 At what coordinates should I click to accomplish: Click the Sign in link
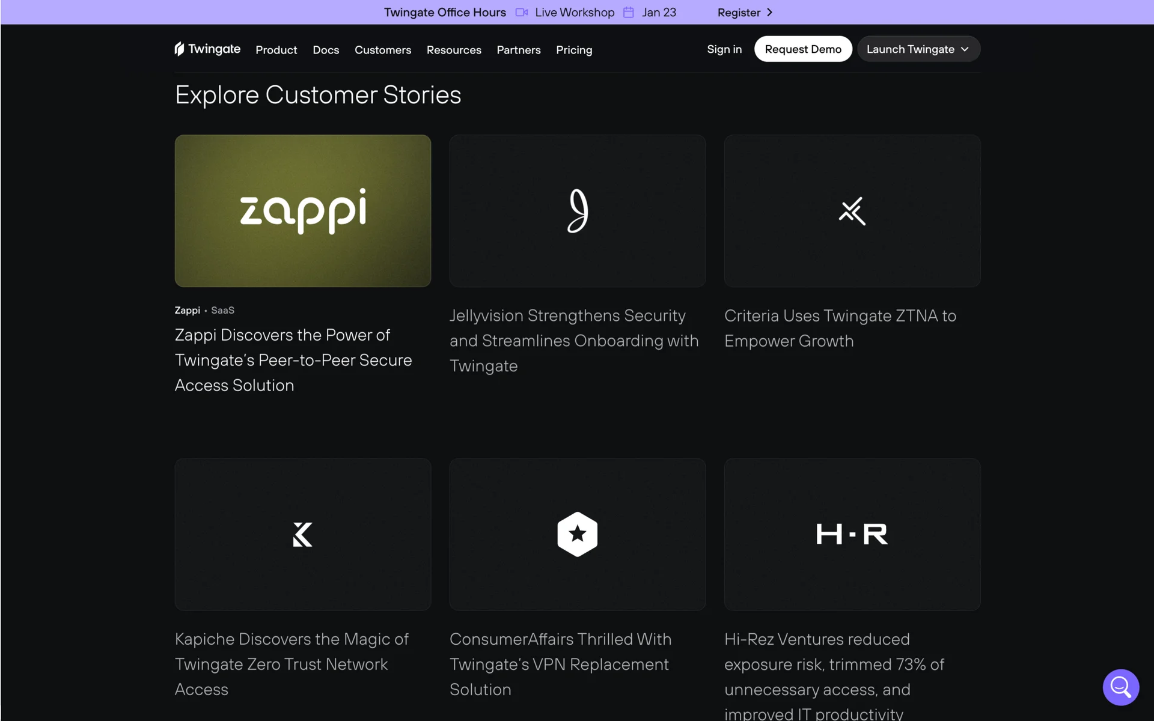click(x=724, y=49)
